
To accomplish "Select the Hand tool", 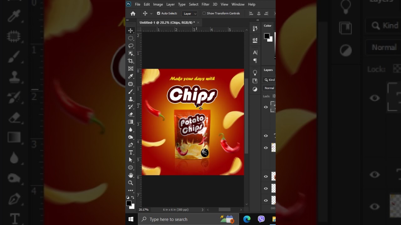I will (131, 175).
